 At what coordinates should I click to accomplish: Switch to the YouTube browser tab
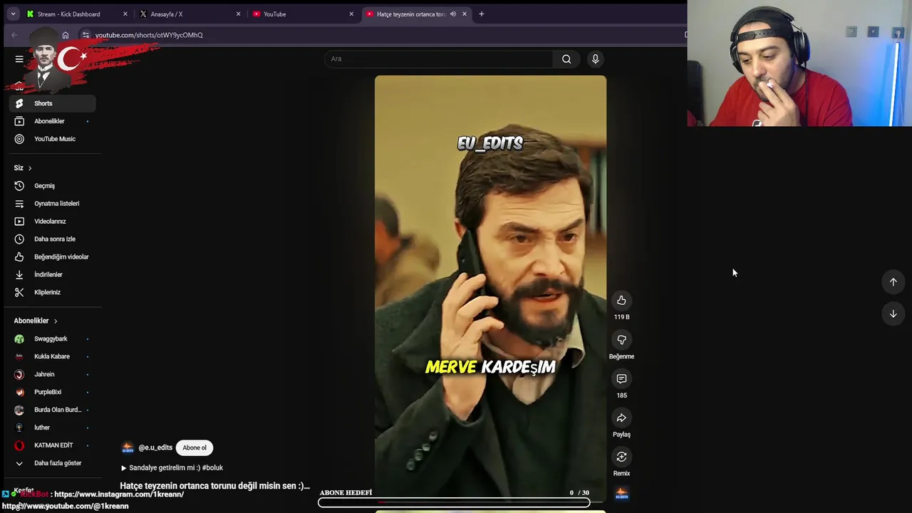coord(303,14)
